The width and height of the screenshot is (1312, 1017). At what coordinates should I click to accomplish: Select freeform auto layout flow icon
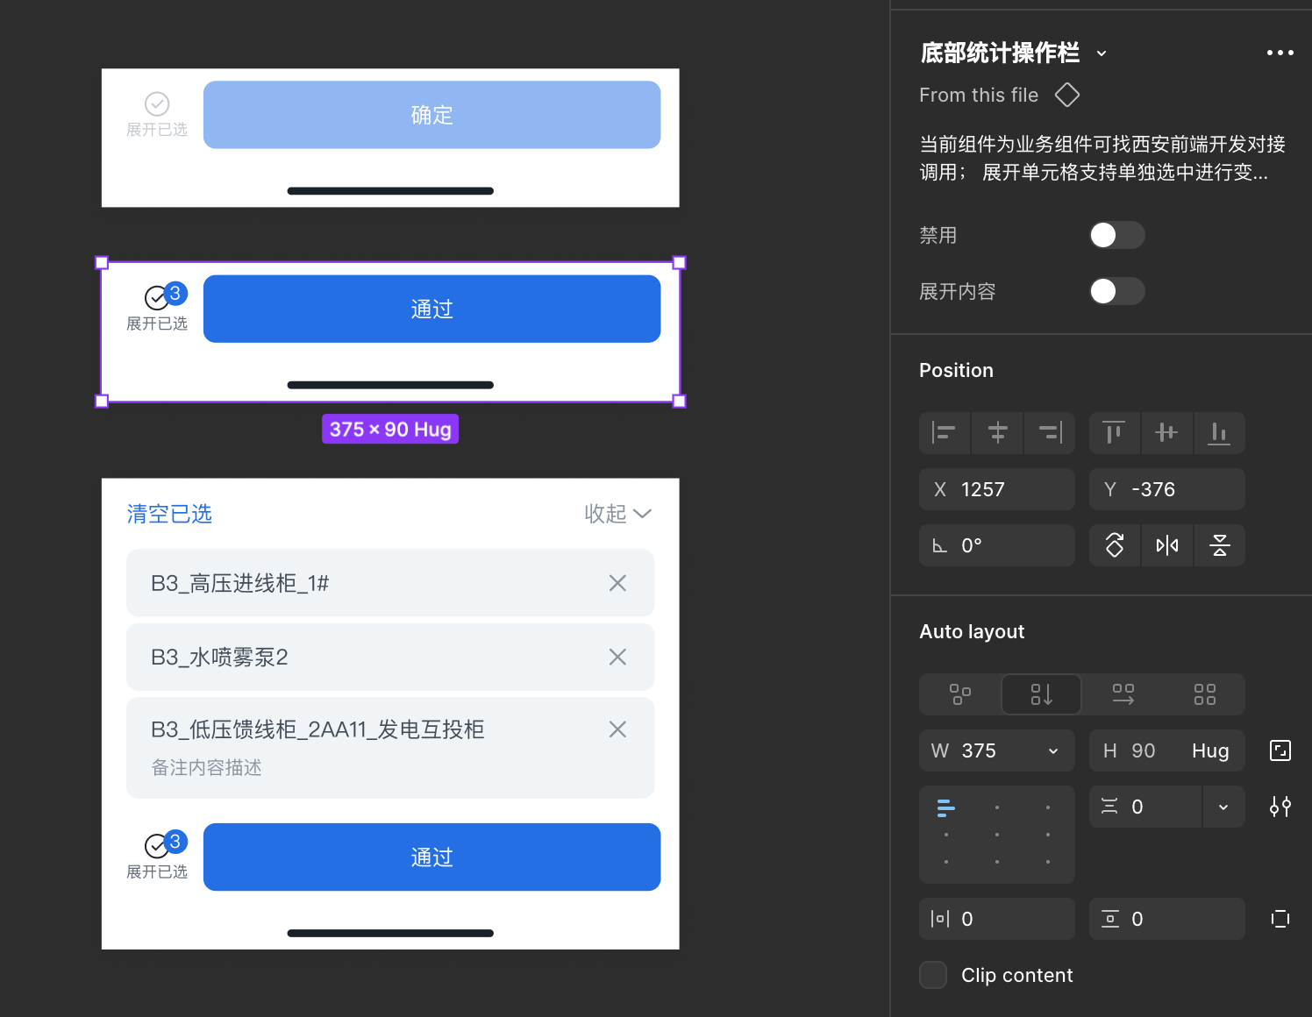click(960, 694)
